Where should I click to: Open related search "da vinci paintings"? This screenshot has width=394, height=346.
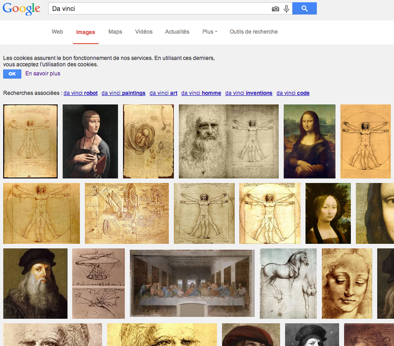[x=123, y=93]
